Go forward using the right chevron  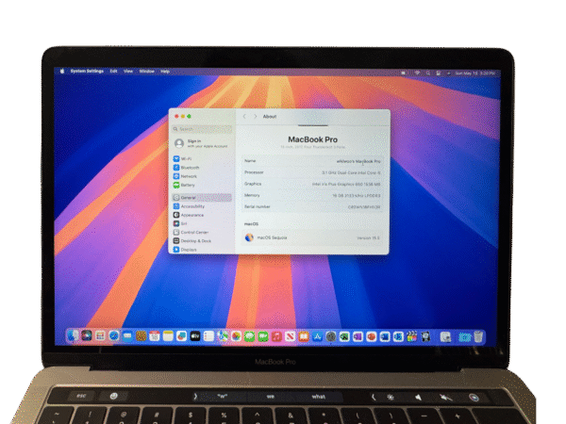click(x=256, y=117)
